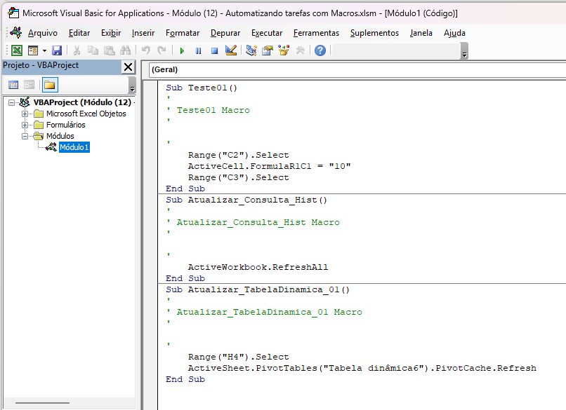Save the project with the floppy disk icon

point(57,50)
